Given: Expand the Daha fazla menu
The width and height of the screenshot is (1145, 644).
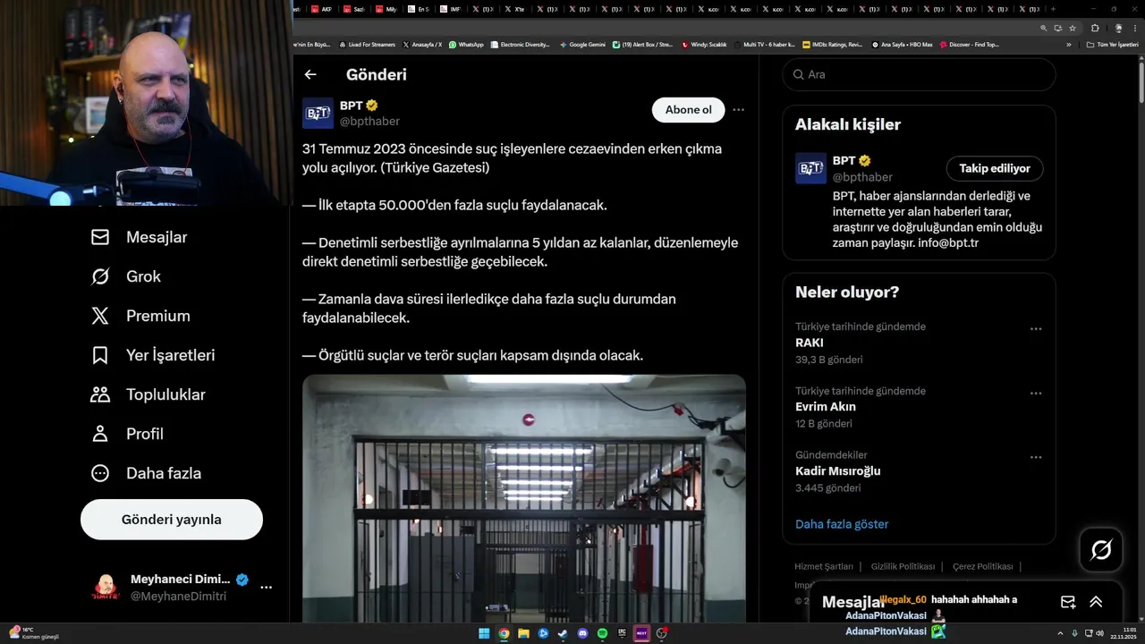Looking at the screenshot, I should (146, 473).
